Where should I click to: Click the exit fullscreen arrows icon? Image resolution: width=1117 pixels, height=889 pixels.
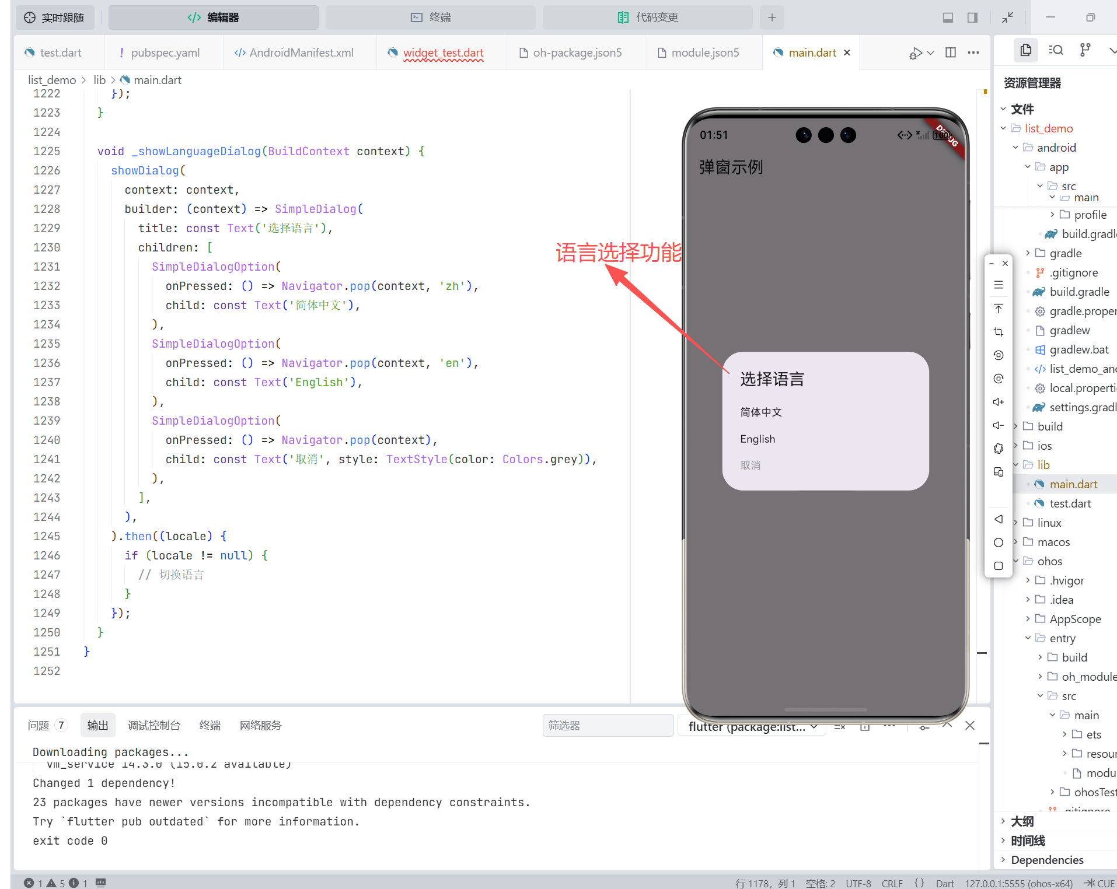coord(1008,17)
